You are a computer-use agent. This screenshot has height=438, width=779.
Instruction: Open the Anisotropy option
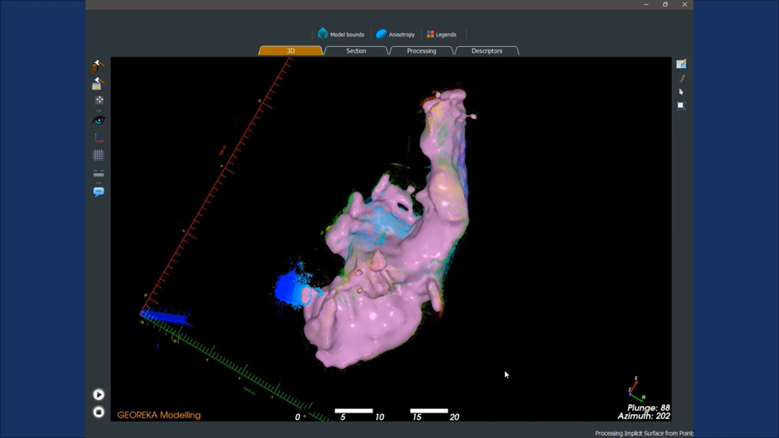(395, 34)
